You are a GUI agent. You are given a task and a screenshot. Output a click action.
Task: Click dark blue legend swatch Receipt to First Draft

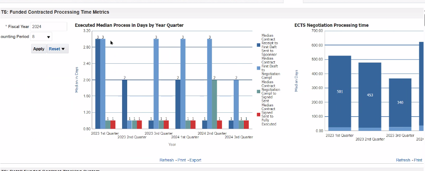coord(258,45)
